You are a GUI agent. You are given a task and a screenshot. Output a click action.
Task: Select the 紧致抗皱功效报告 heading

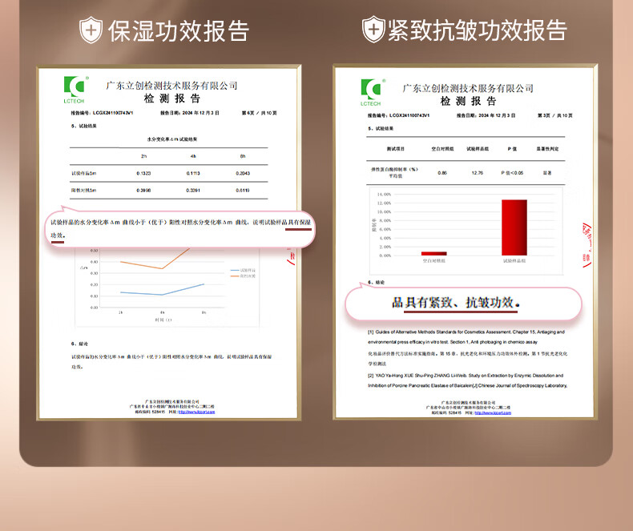point(477,30)
